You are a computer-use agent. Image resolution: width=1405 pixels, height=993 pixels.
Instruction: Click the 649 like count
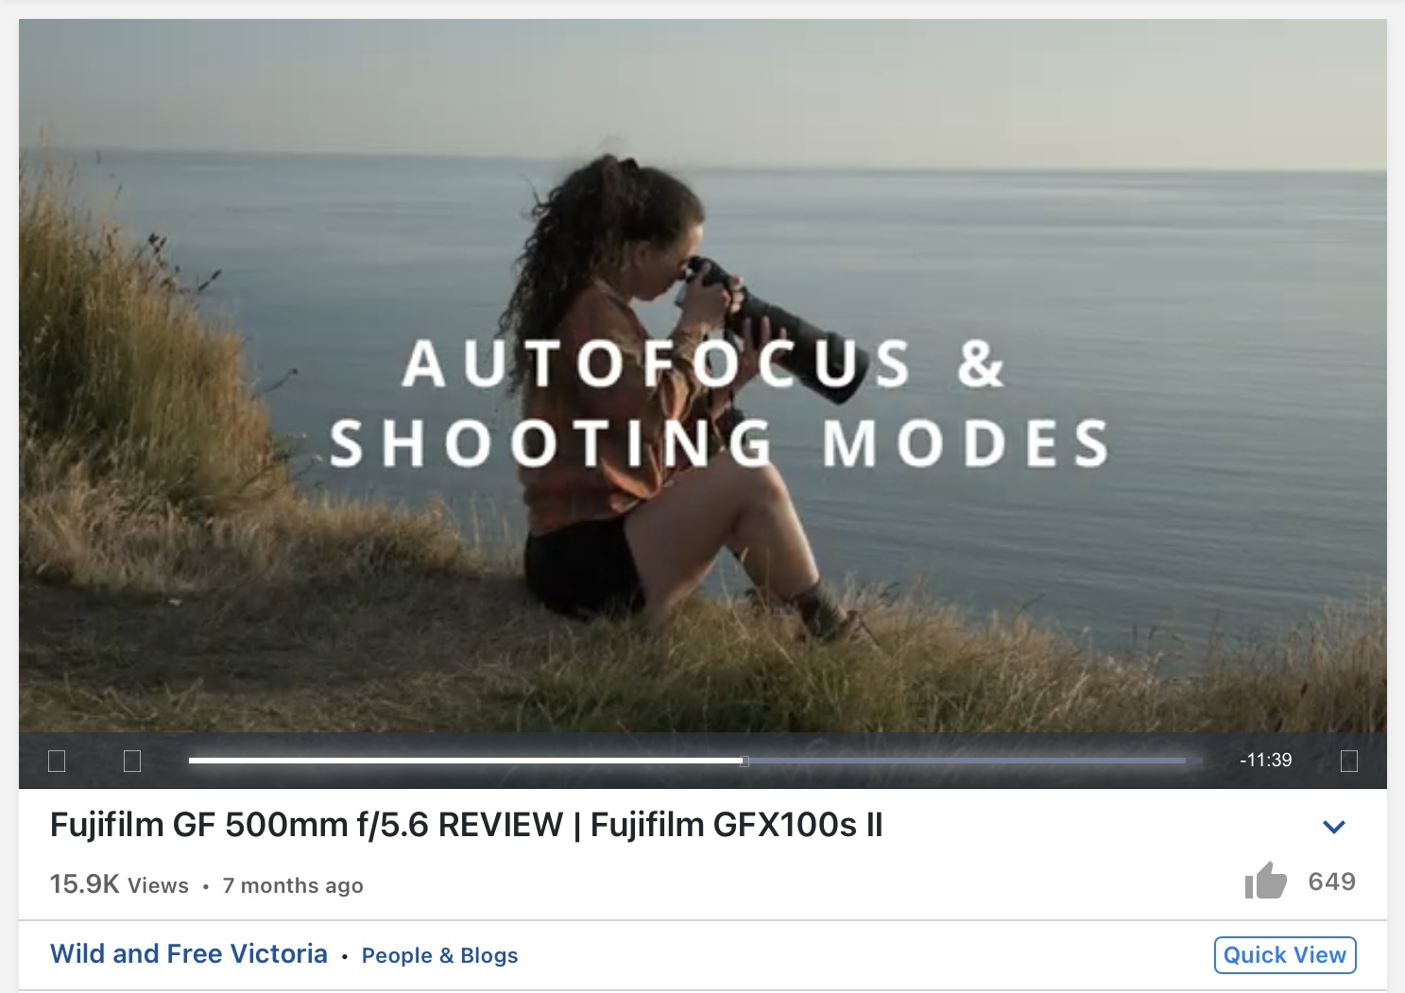tap(1332, 882)
